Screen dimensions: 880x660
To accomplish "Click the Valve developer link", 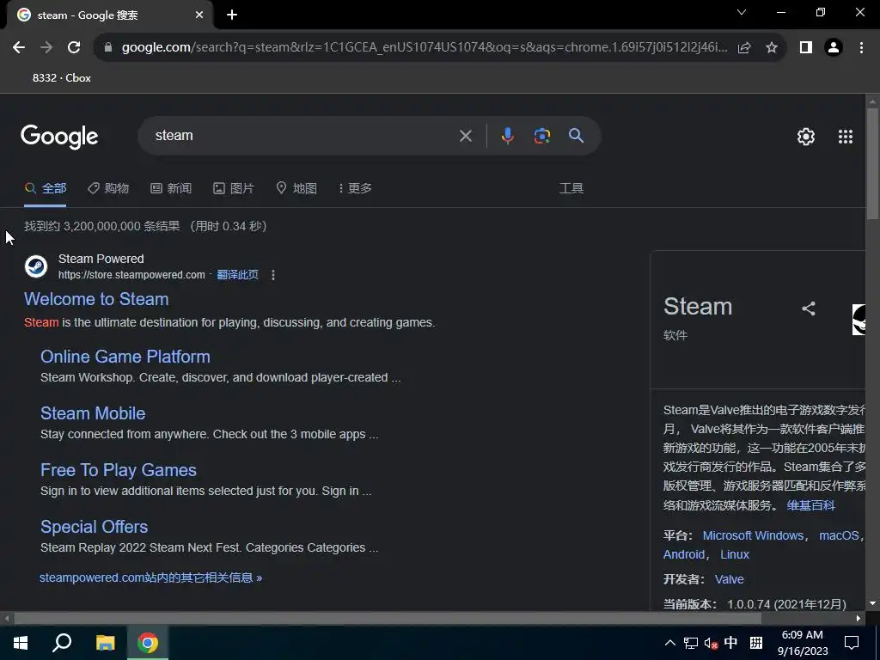I will click(x=729, y=579).
